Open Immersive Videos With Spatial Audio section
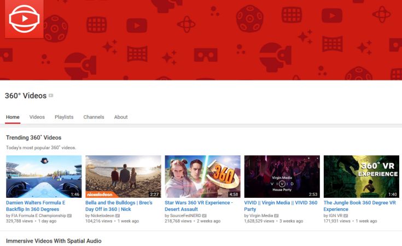The height and width of the screenshot is (246, 402). pyautogui.click(x=54, y=241)
